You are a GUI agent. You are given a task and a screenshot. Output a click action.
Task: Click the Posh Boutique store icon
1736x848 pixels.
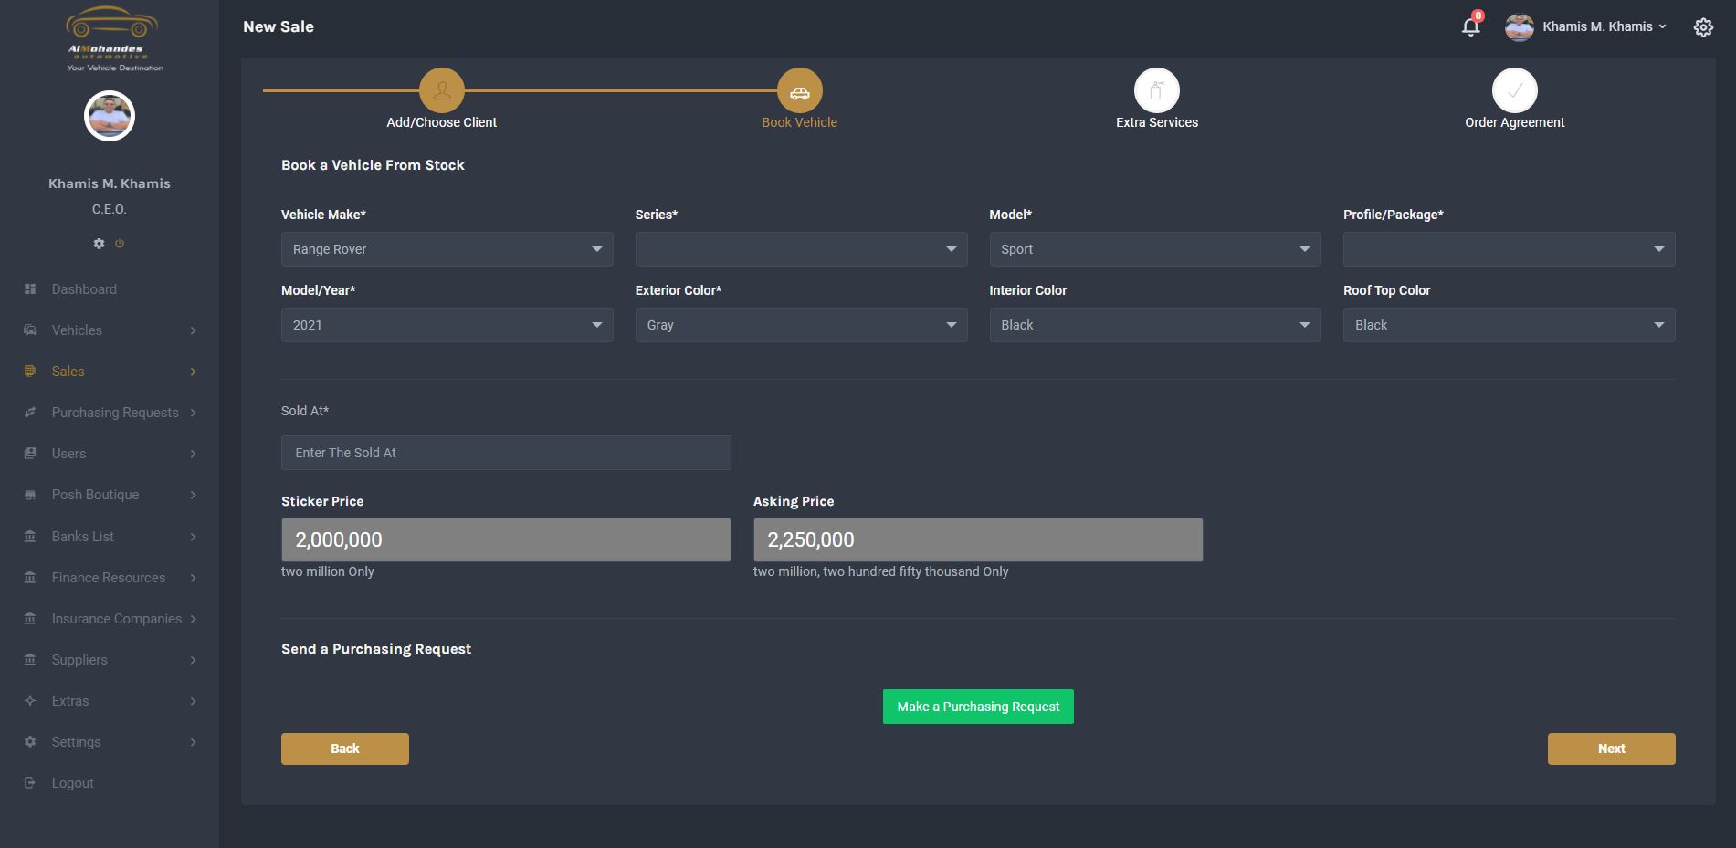[x=30, y=495]
